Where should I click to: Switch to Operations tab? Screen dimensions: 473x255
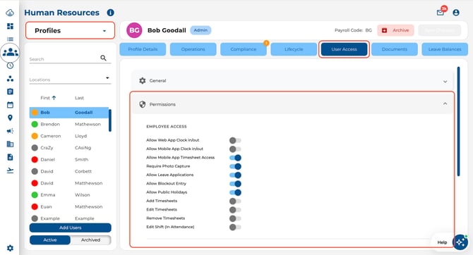coord(193,49)
